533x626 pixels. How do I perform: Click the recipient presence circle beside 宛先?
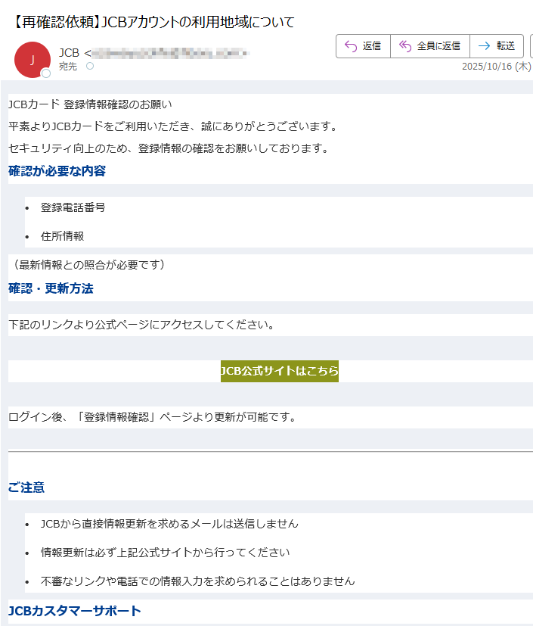pos(90,66)
